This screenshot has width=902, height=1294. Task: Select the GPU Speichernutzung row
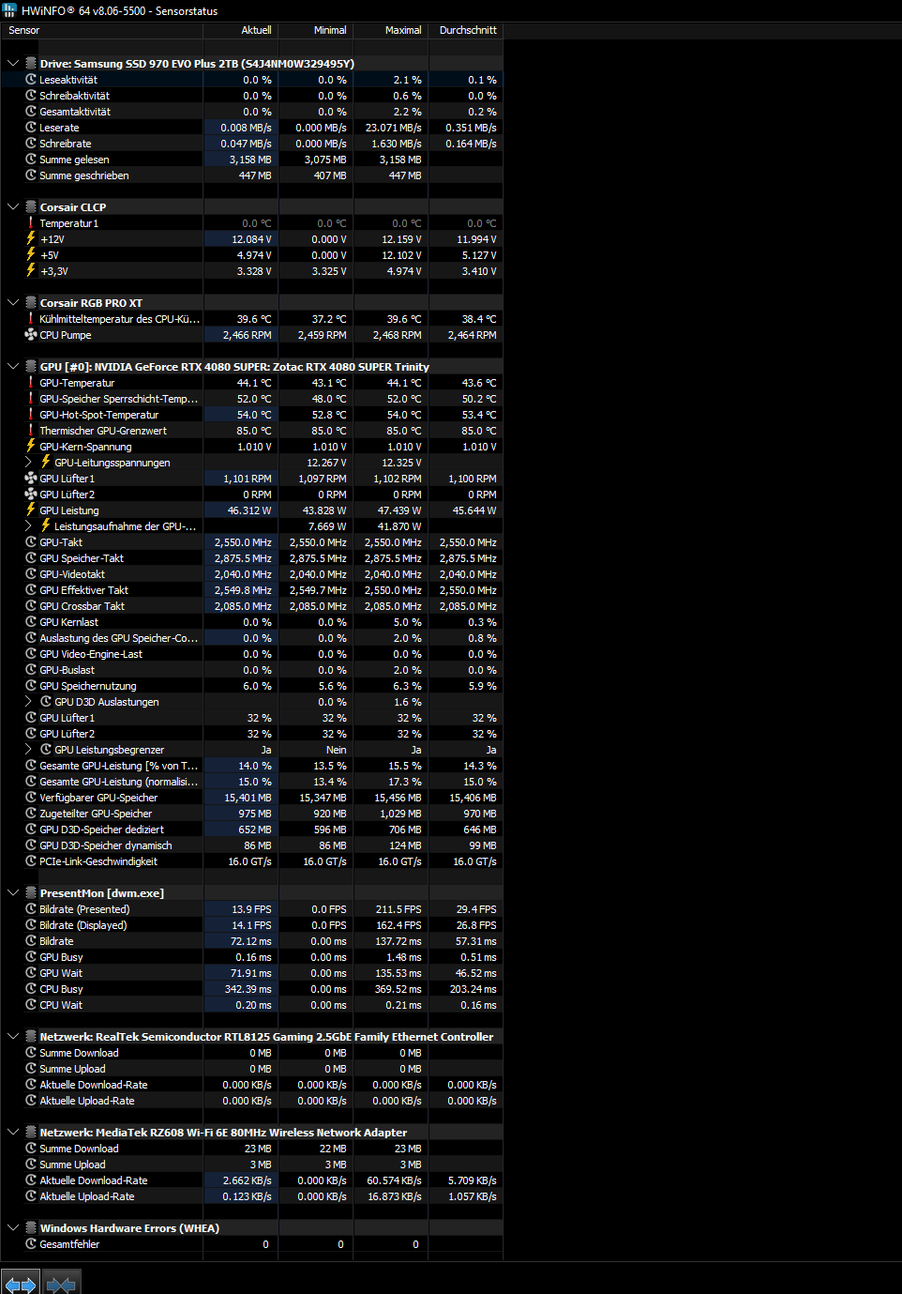pyautogui.click(x=251, y=686)
